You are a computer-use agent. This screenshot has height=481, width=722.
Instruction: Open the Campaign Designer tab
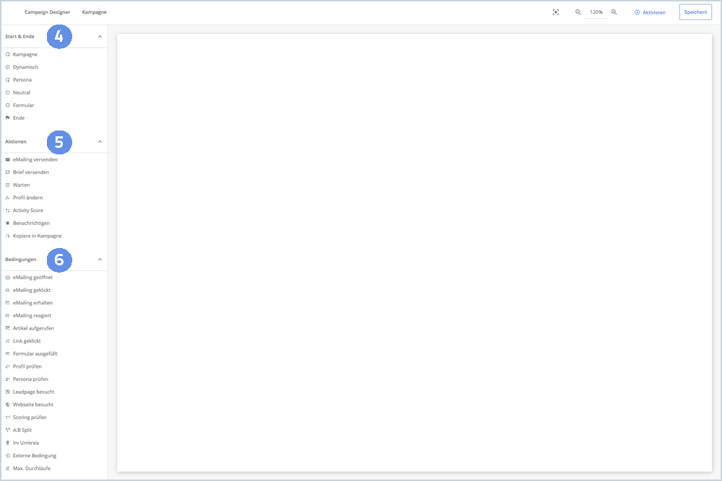click(x=48, y=12)
